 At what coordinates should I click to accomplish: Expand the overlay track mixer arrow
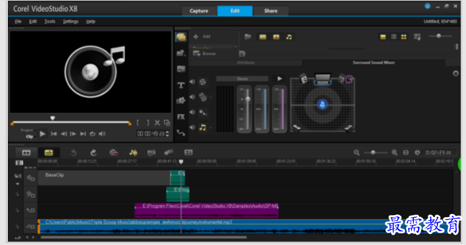(211, 97)
